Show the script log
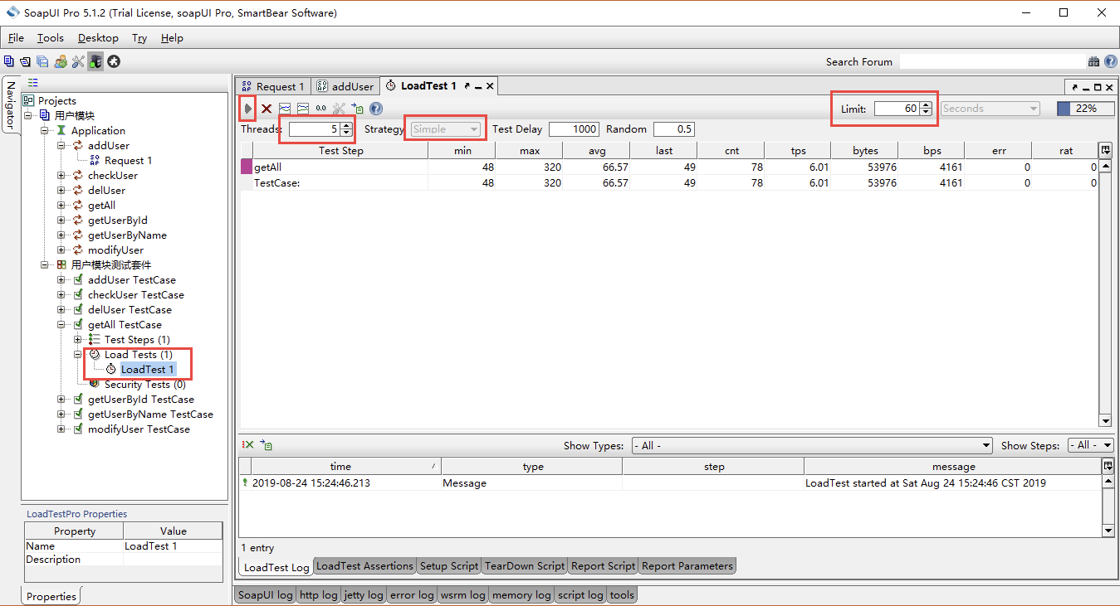The image size is (1120, 606). coord(580,594)
